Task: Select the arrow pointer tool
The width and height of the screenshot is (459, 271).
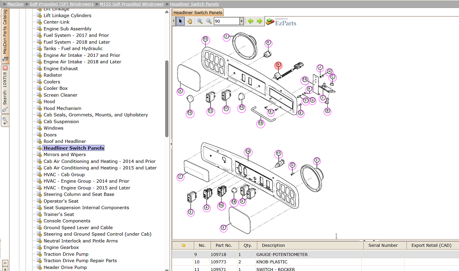Action: click(x=181, y=21)
